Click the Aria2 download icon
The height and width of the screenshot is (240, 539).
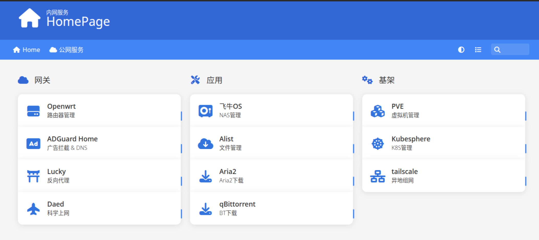pos(205,176)
